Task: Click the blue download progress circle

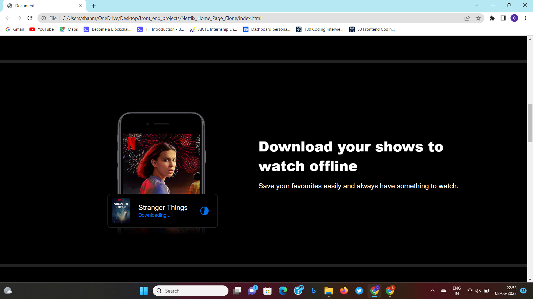Action: pos(204,211)
